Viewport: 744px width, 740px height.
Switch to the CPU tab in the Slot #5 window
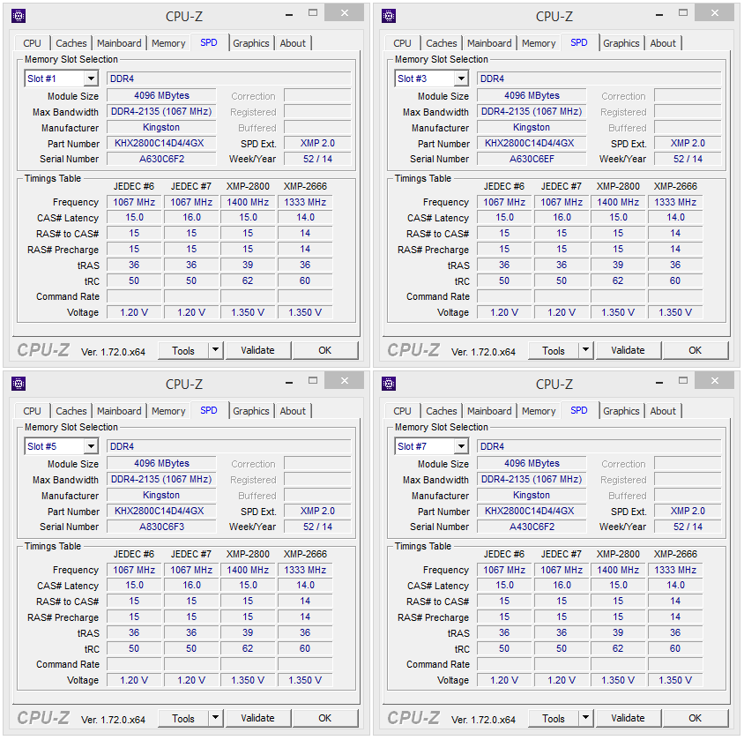[x=32, y=411]
